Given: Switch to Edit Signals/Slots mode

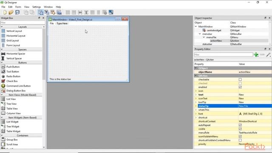Looking at the screenshot, I should pyautogui.click(x=47, y=12).
